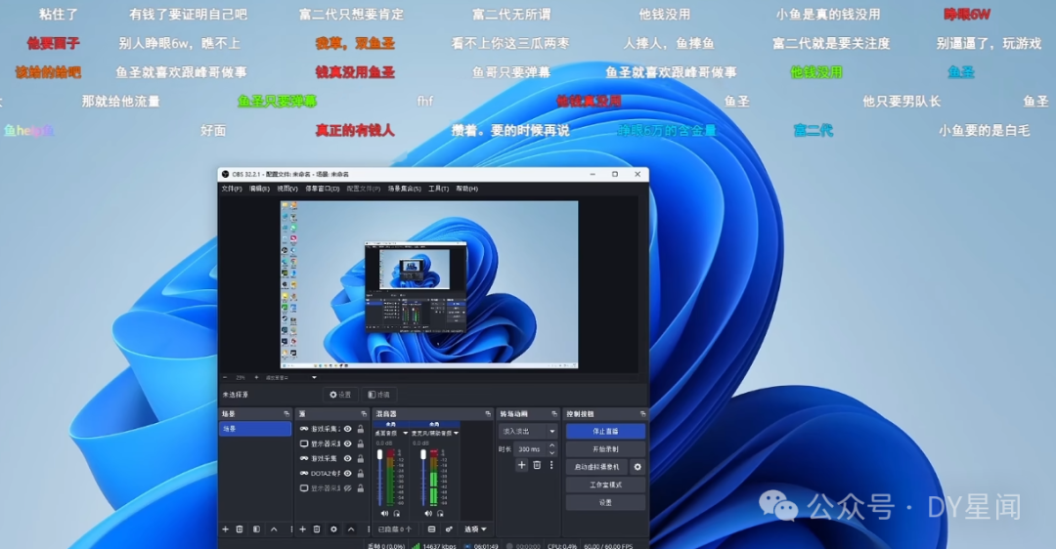
Task: Click the 滤镜 button below the preview
Action: pos(378,395)
